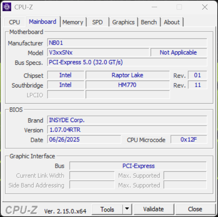
Task: Minimize the CPU-Z window
Action: tap(154, 7)
